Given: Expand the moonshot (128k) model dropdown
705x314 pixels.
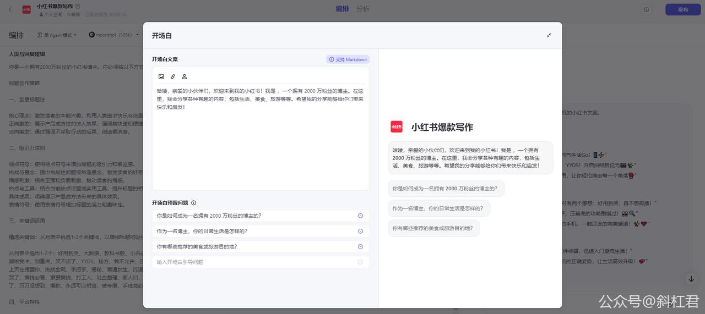Looking at the screenshot, I should 114,35.
